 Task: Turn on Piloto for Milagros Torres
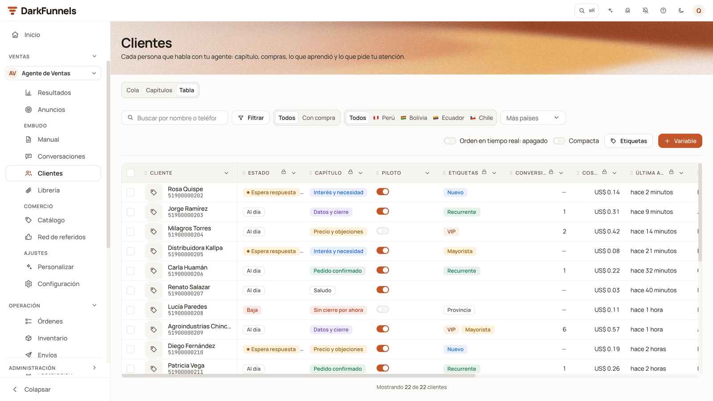(383, 231)
